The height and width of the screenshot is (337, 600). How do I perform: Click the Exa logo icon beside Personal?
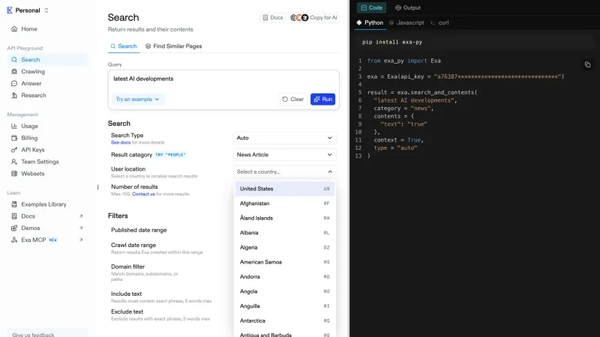(10, 10)
